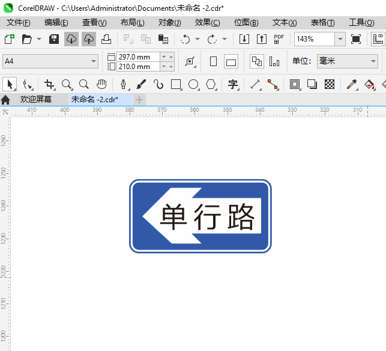Screen dimensions: 386x351
Task: Open the 文件(F) menu
Action: pyautogui.click(x=19, y=23)
